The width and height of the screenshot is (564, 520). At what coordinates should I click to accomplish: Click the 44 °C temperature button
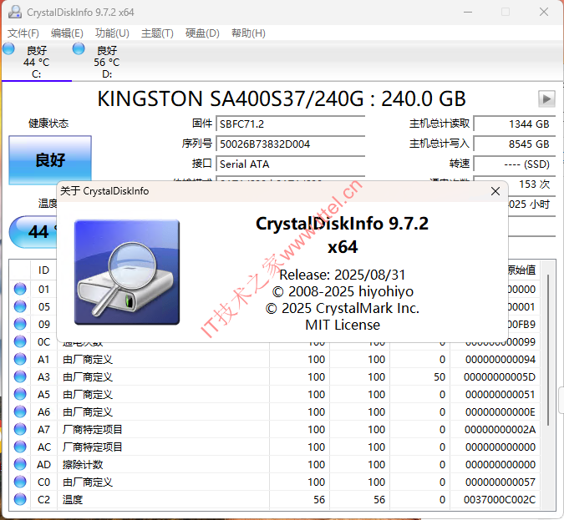coord(33,232)
